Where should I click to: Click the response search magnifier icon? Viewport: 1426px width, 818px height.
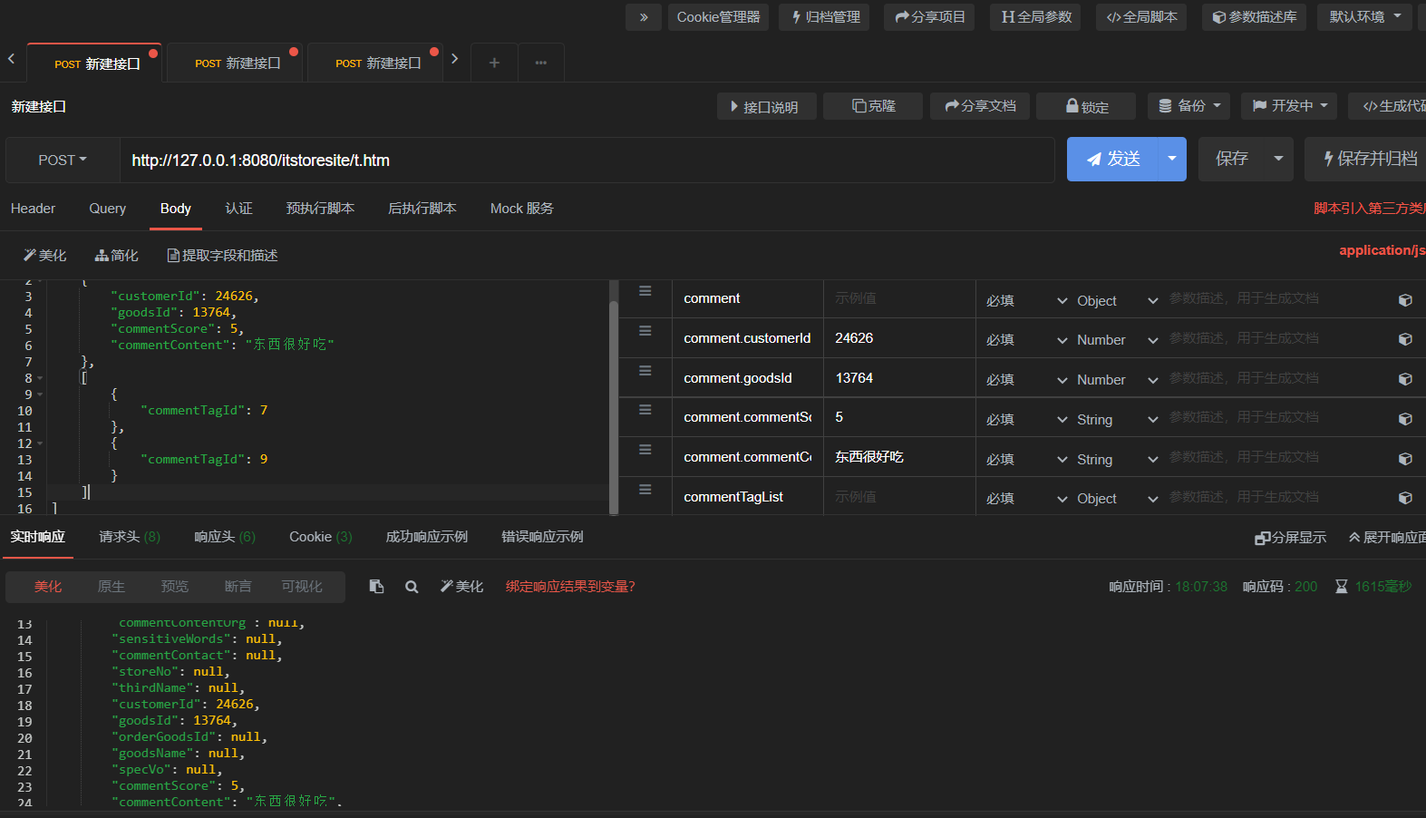(412, 587)
